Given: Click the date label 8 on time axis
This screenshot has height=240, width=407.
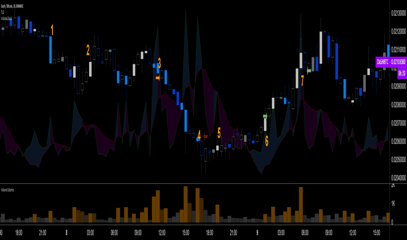Looking at the screenshot, I should pos(66,233).
